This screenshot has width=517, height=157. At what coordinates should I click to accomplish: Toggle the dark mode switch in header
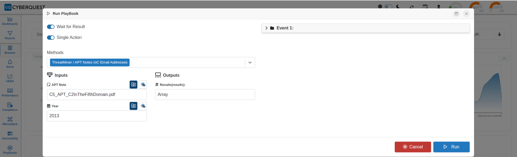point(388,6)
